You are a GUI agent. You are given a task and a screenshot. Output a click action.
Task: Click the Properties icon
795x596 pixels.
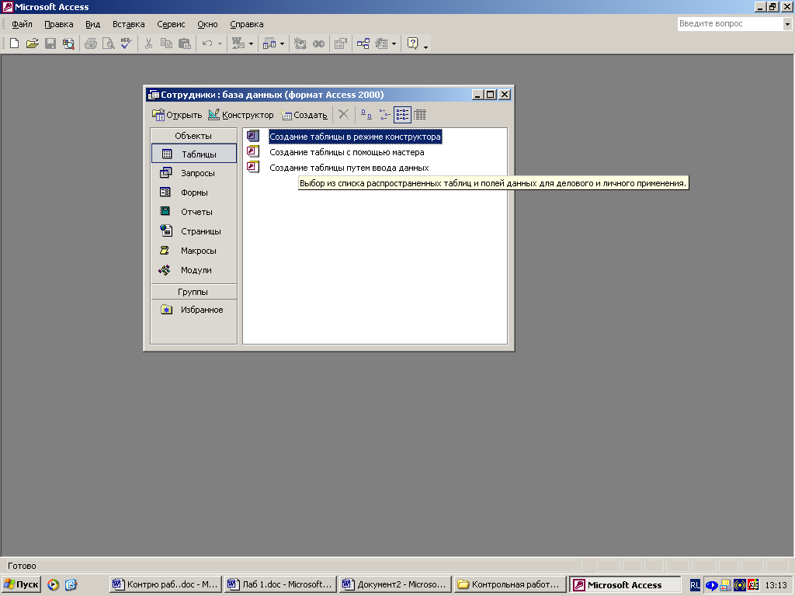point(341,43)
